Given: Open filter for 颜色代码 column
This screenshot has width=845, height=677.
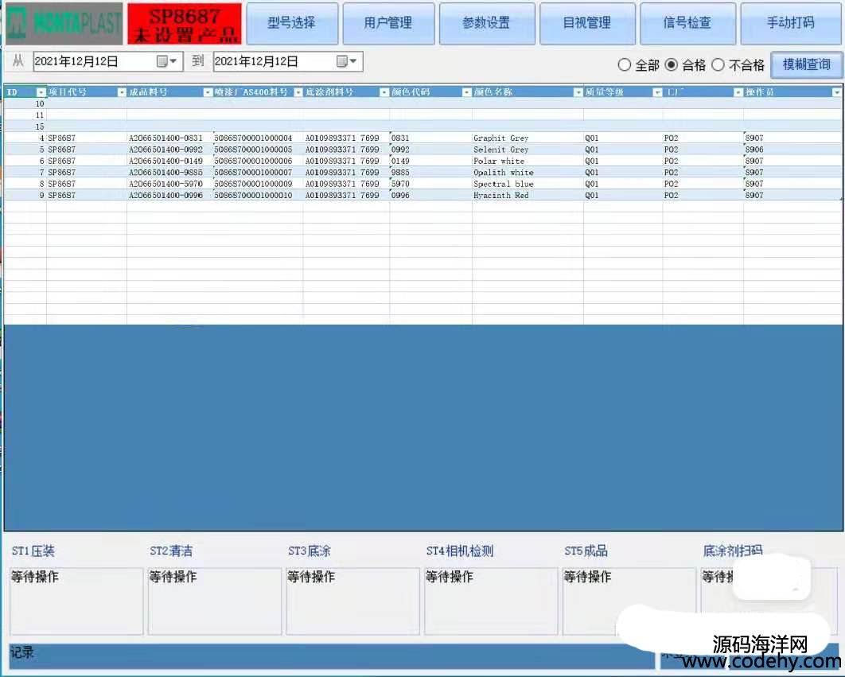Looking at the screenshot, I should point(466,92).
